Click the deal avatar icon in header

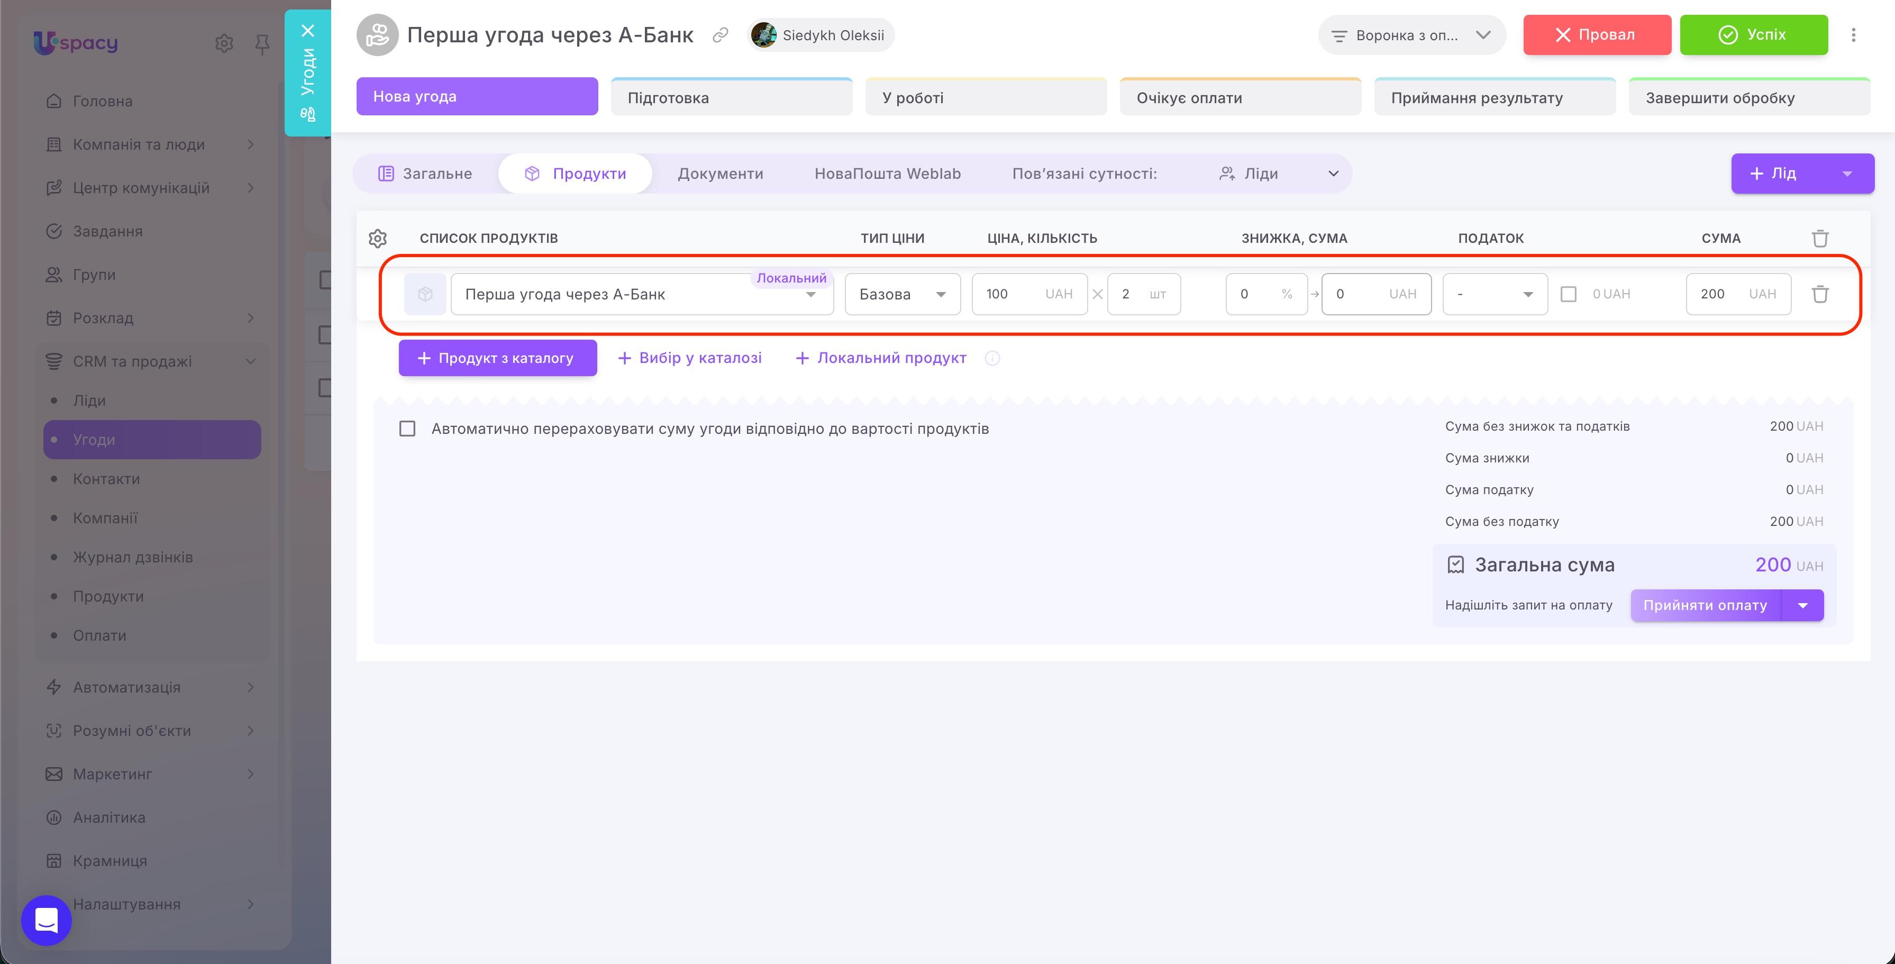click(x=377, y=34)
